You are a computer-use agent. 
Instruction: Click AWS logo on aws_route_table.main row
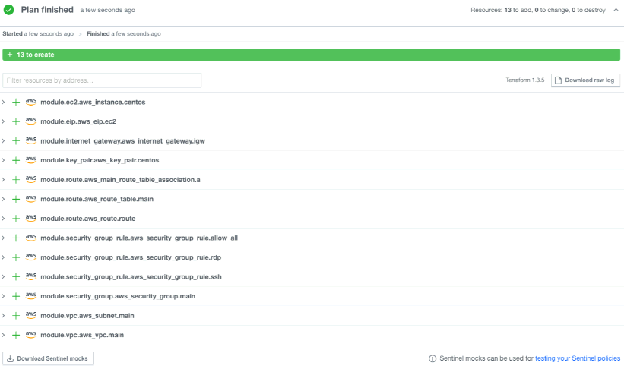point(31,199)
